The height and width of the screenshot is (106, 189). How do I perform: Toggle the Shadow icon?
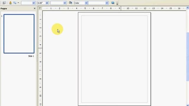pos(113,3)
